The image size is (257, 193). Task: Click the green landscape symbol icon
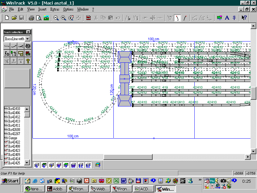[219, 18]
